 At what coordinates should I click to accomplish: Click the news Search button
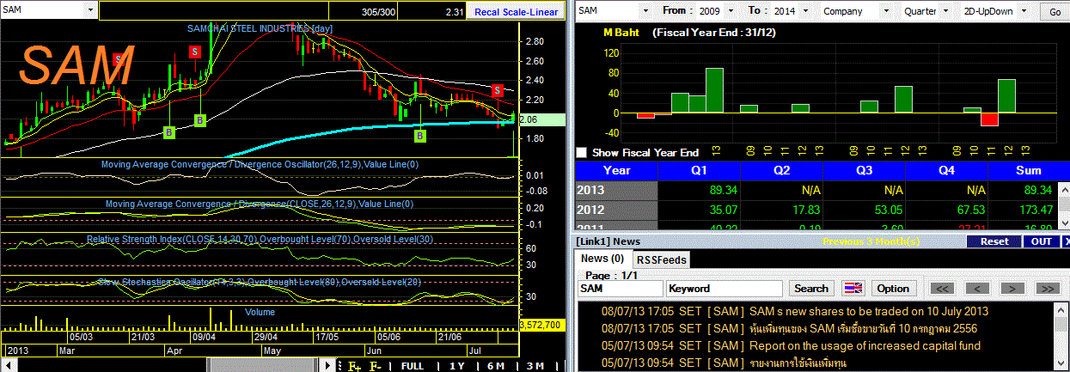pos(810,289)
